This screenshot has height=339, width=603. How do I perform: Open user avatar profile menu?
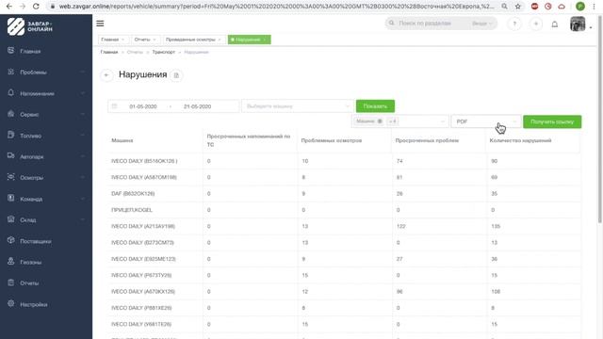pyautogui.click(x=578, y=24)
